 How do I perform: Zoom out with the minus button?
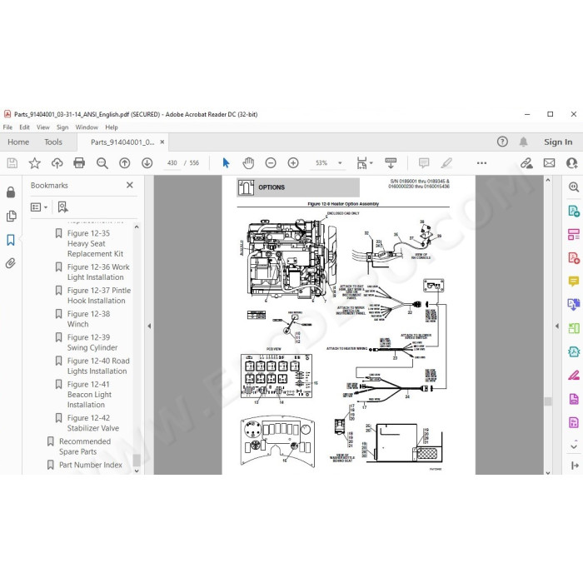point(271,163)
